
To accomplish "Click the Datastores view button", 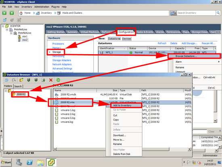I will [114, 39].
